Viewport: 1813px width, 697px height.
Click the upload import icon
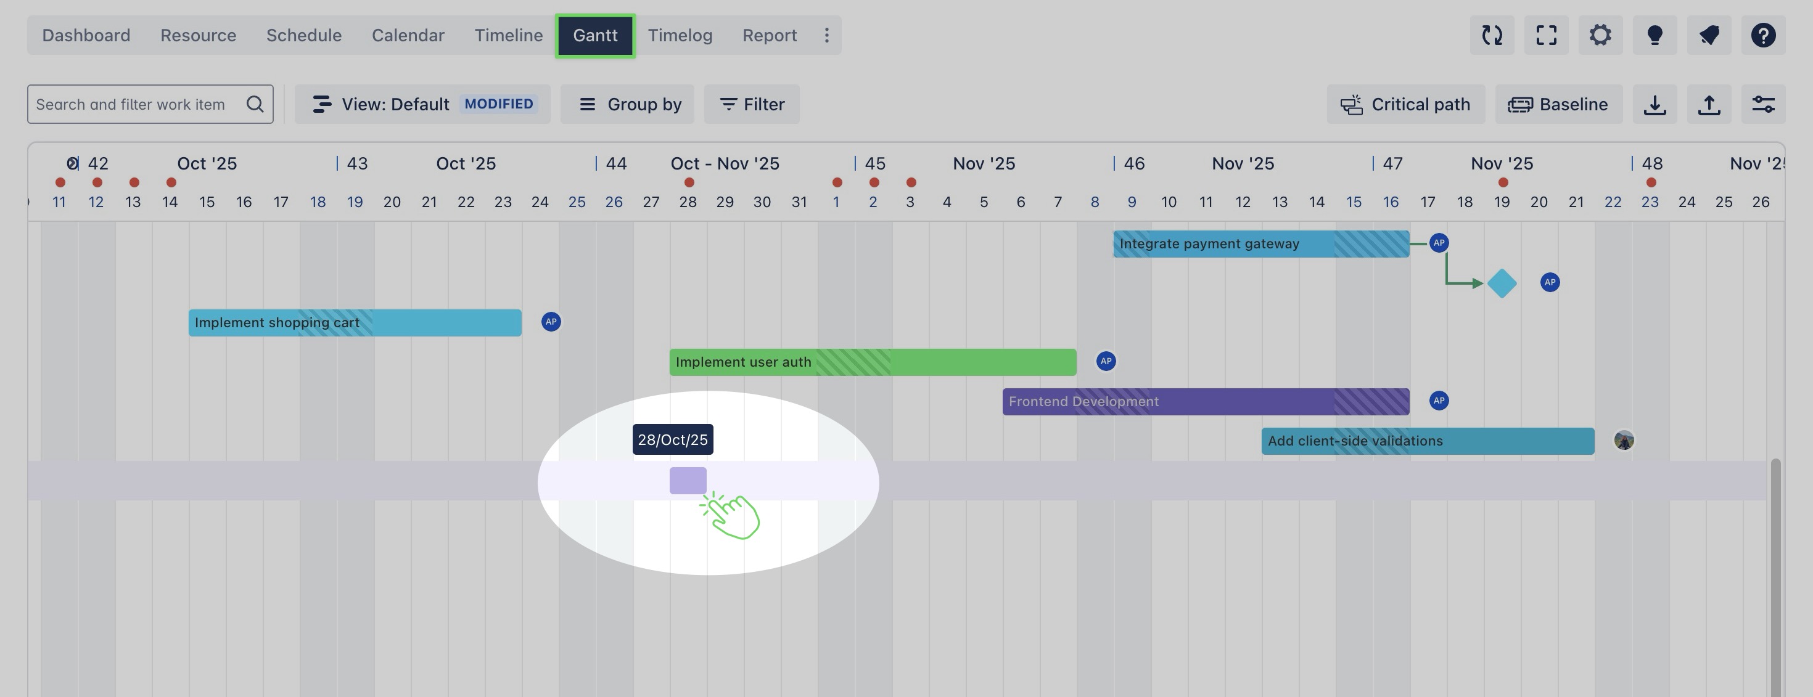tap(1709, 105)
